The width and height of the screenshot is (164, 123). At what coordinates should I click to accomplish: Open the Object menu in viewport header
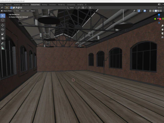click(33, 11)
